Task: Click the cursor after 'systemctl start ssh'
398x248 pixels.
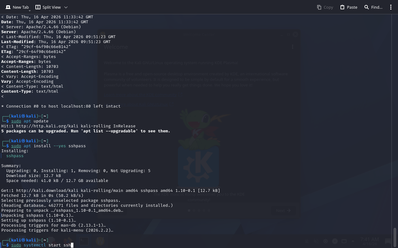Action: pyautogui.click(x=72, y=245)
